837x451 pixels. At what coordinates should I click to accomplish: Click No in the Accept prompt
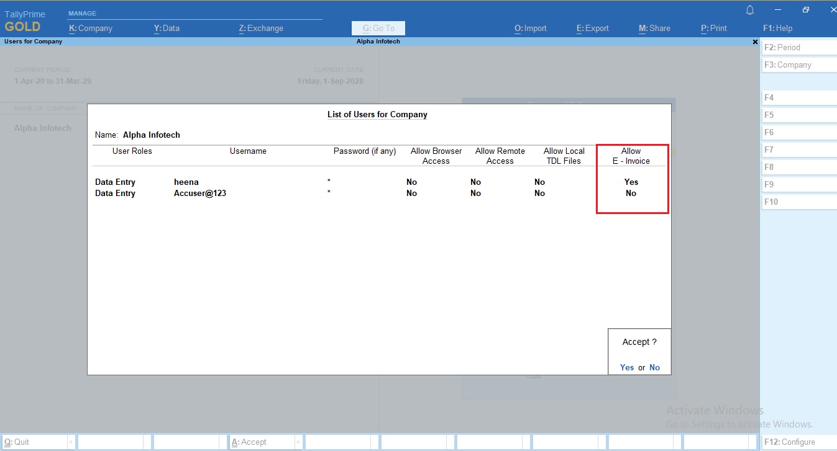tap(654, 367)
